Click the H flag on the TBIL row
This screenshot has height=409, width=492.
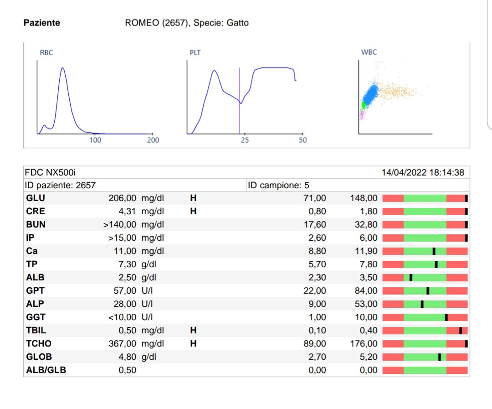click(x=193, y=330)
